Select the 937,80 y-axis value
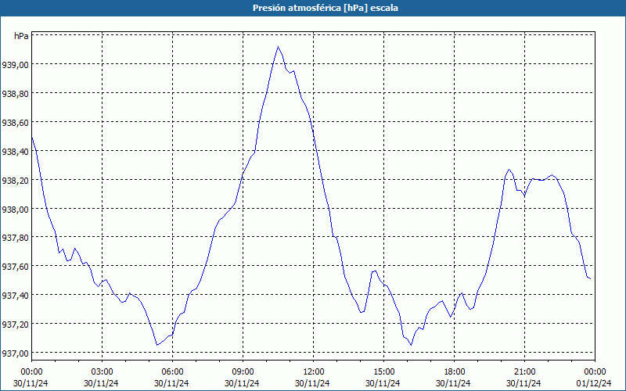626x391 pixels. (15, 238)
